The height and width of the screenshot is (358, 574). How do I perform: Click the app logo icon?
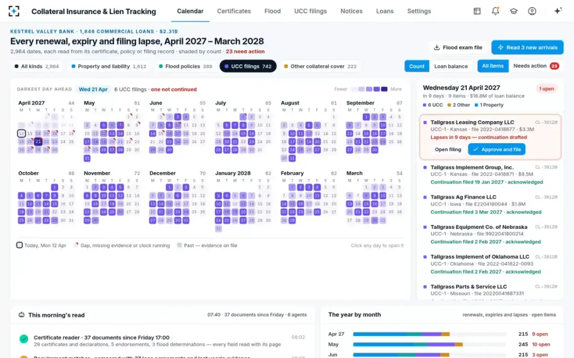[x=14, y=11]
